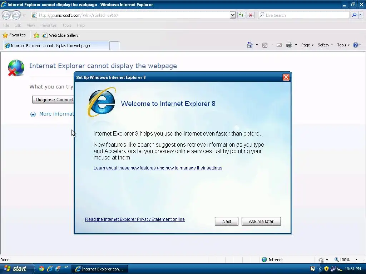Click the Read Mail envelope icon
The image size is (366, 274).
[x=279, y=45]
